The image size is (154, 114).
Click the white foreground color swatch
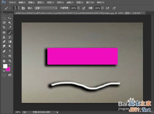(x=5, y=66)
